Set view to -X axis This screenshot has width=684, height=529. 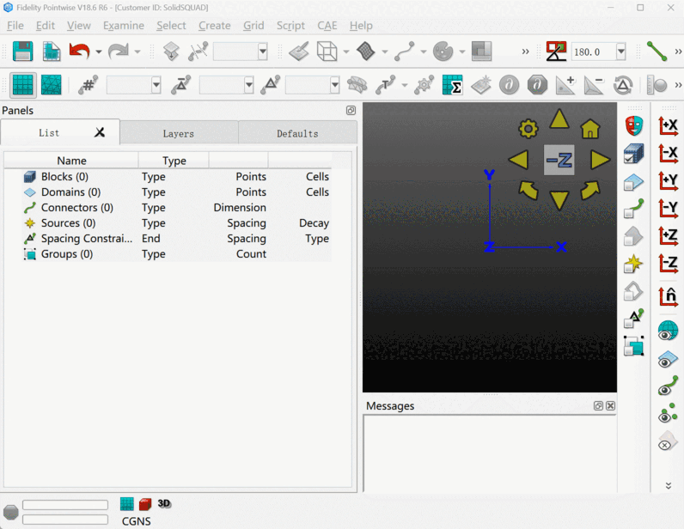669,154
